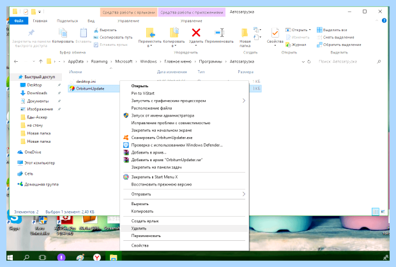Select 'Запуск от имени администратора' menu entry
This screenshot has height=267, width=396.
185,115
